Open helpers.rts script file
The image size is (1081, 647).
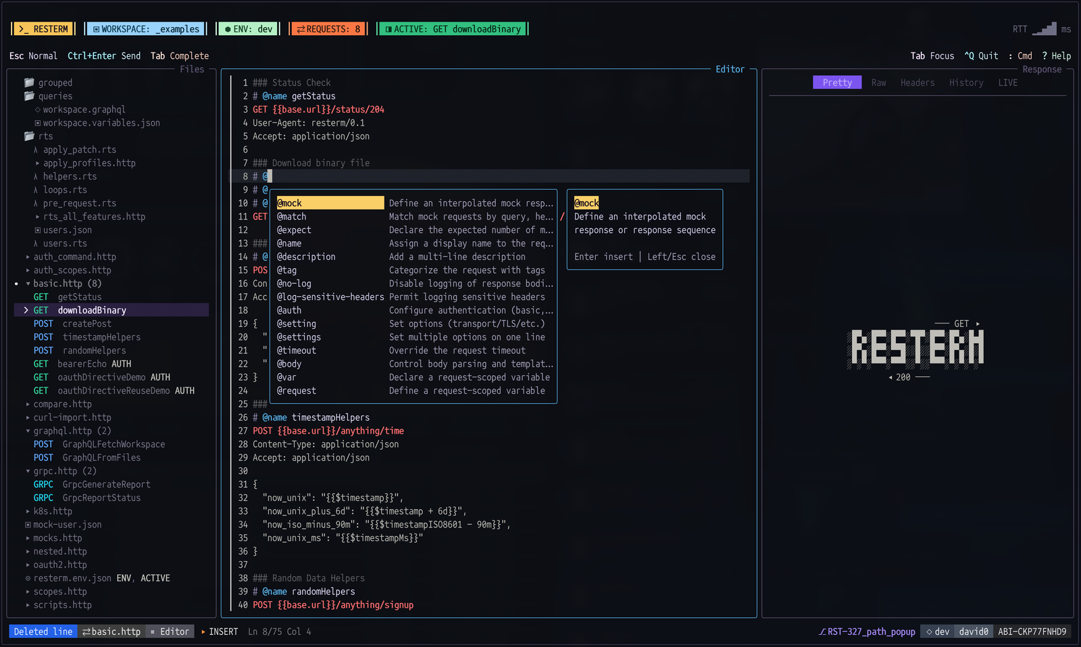pos(66,176)
